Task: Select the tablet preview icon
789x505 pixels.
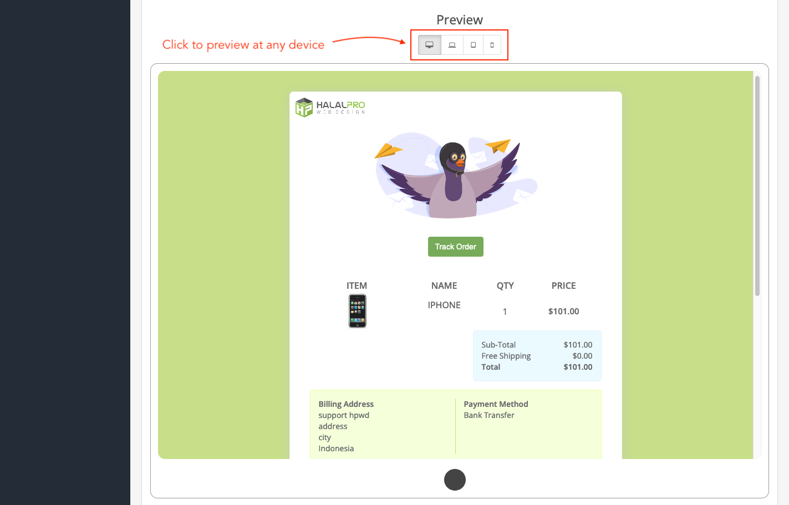Action: pyautogui.click(x=473, y=45)
